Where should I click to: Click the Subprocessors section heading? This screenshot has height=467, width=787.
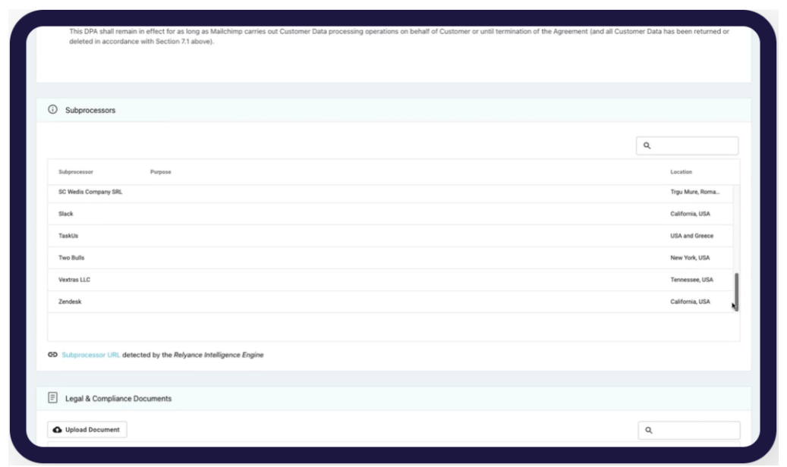(x=90, y=111)
